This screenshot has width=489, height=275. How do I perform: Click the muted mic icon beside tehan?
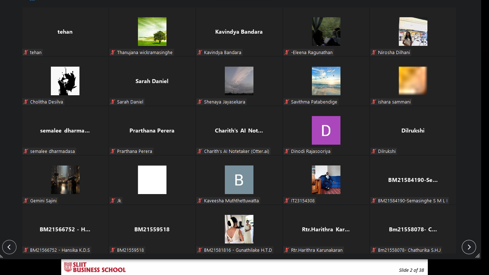(26, 52)
